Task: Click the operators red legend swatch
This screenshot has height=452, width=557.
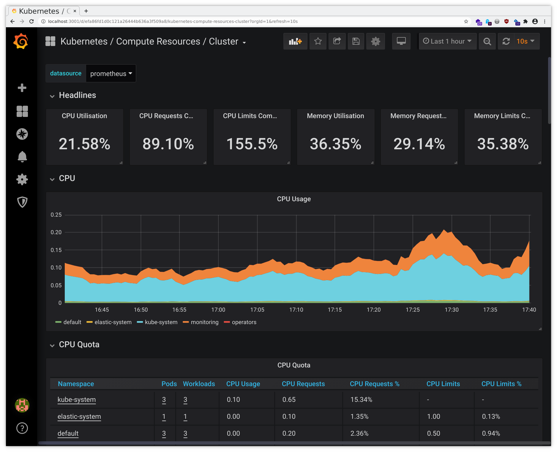Action: 227,322
